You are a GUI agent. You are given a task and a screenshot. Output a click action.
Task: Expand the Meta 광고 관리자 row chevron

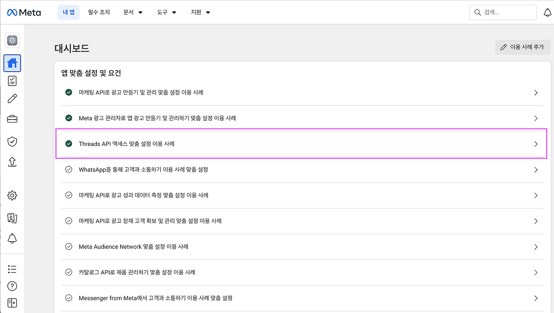click(x=536, y=118)
